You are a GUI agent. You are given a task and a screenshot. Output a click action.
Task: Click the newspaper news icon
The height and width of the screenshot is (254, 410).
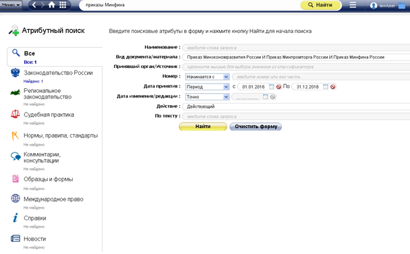coord(16,239)
